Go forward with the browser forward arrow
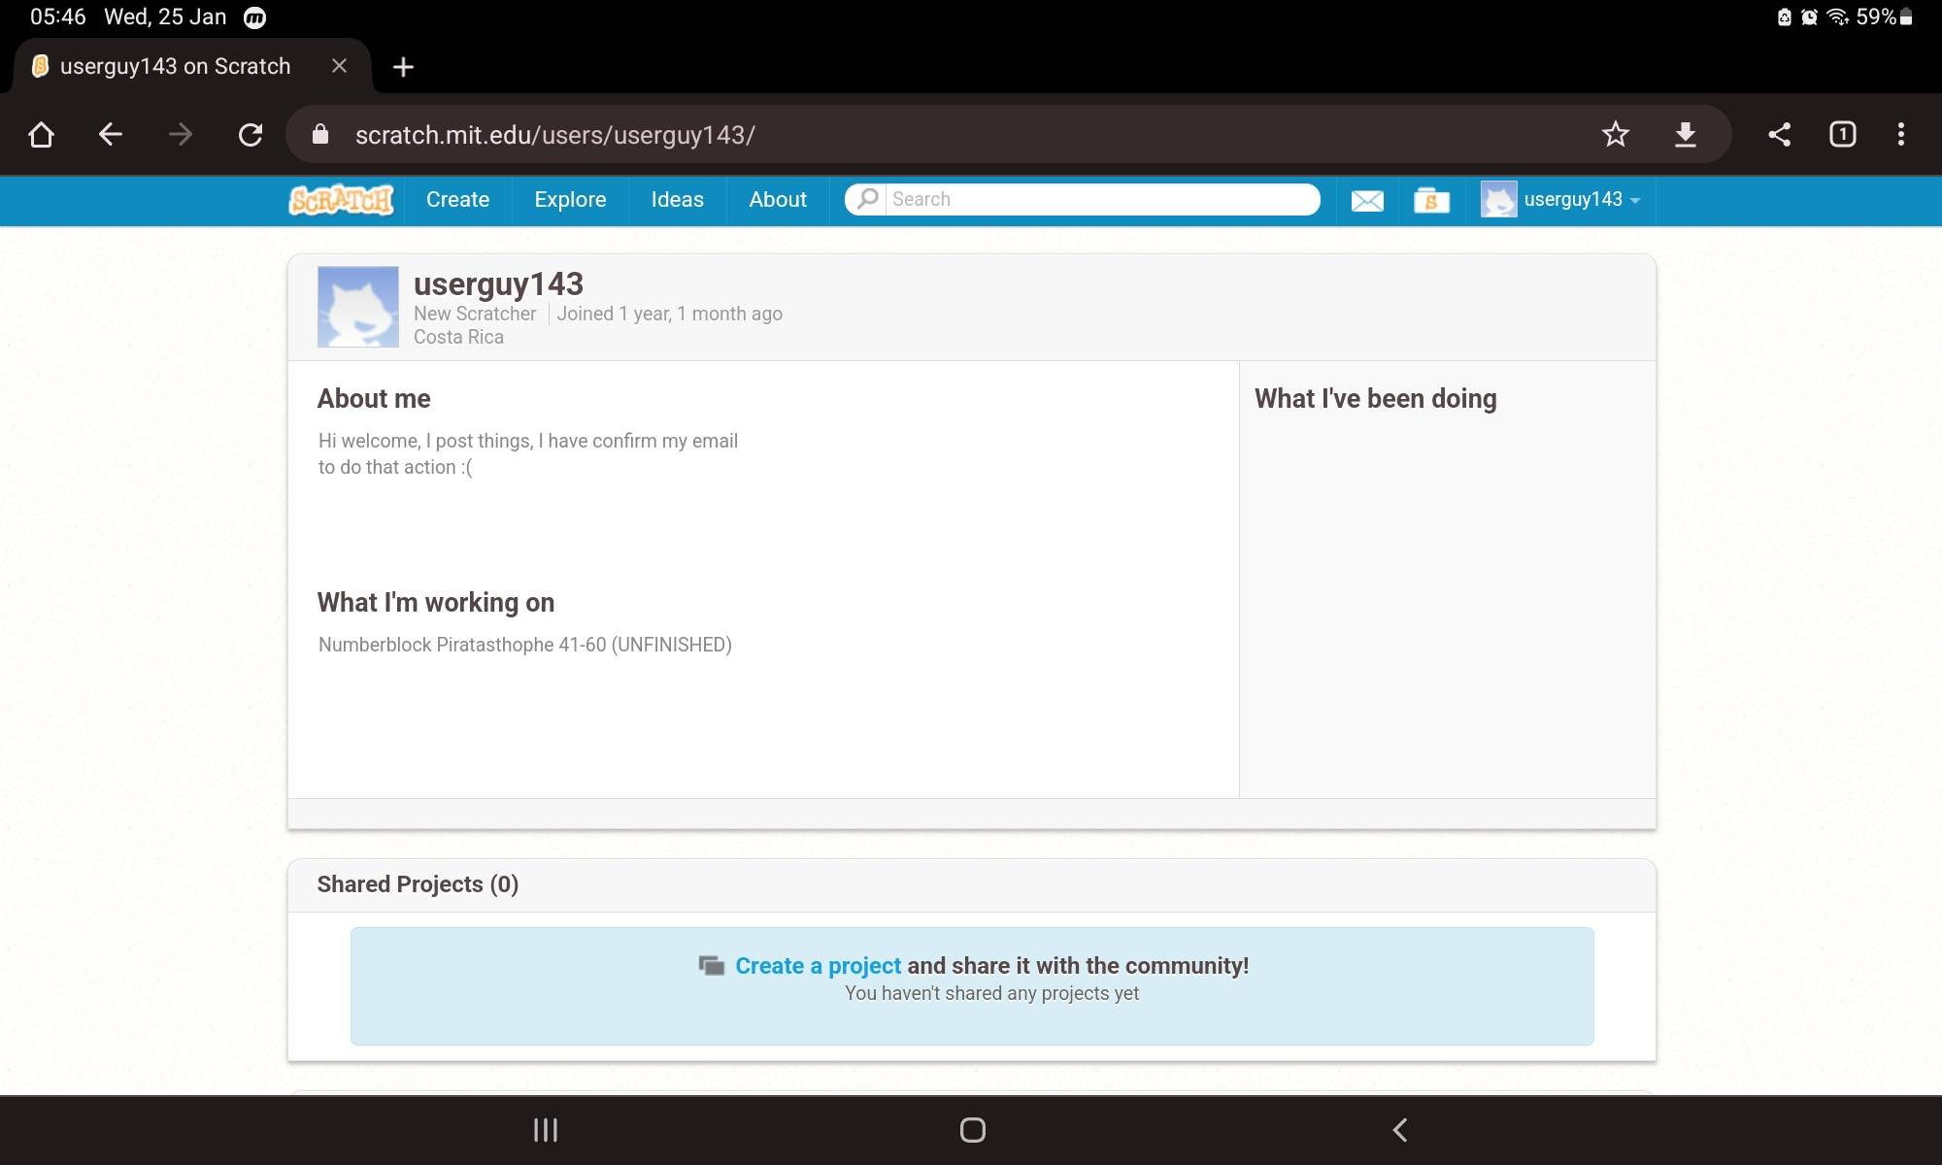The height and width of the screenshot is (1165, 1942). tap(181, 134)
